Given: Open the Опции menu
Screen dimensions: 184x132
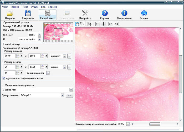Looking at the screenshot, I should (34, 7).
